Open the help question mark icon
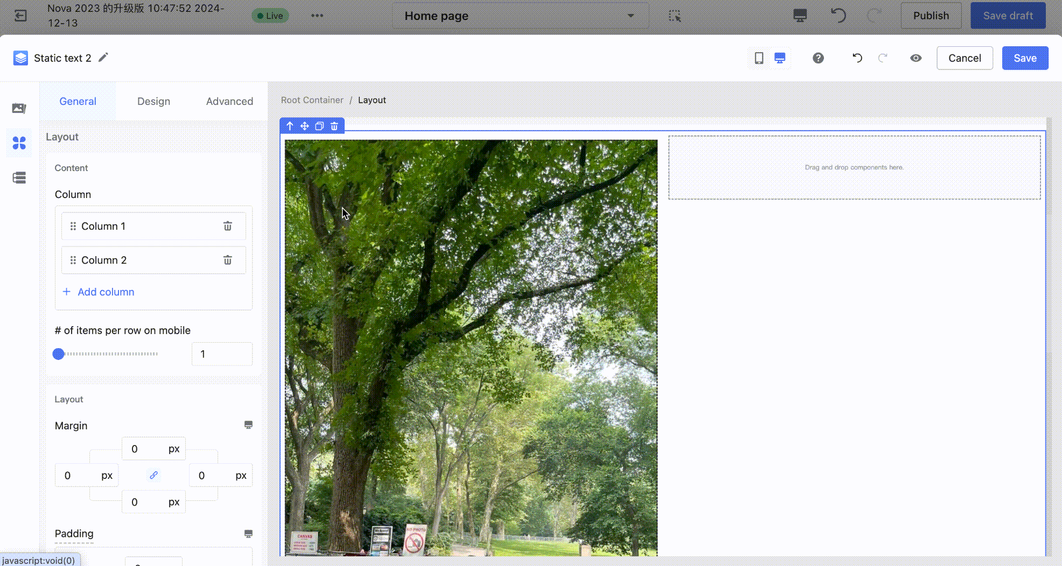The height and width of the screenshot is (566, 1062). click(818, 58)
